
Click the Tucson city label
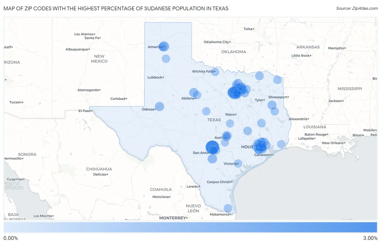(x=15, y=102)
